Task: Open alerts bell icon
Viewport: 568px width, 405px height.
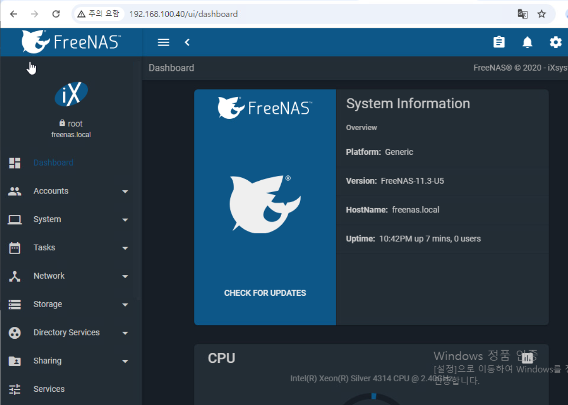Action: point(527,42)
